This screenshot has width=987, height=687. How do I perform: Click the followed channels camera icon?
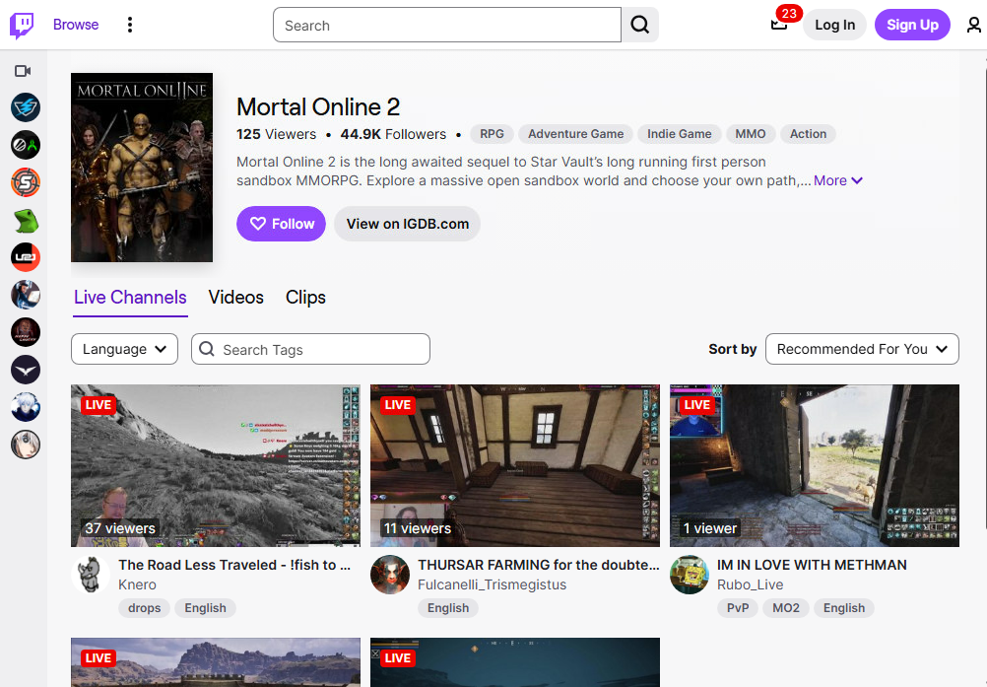(24, 71)
